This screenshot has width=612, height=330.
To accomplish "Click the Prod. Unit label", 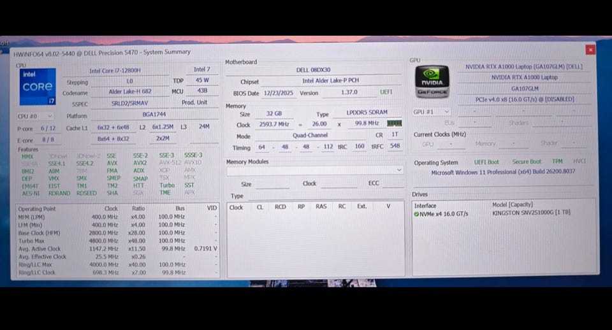I will pos(194,102).
